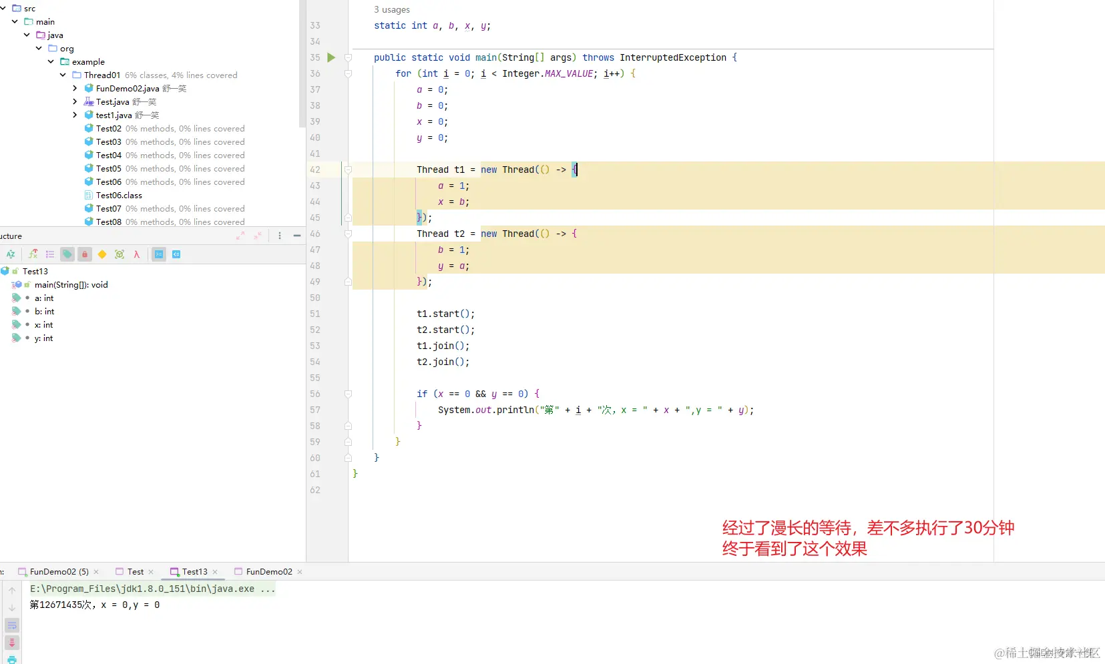
Task: Hide the Structure panel with minus icon
Action: (297, 236)
